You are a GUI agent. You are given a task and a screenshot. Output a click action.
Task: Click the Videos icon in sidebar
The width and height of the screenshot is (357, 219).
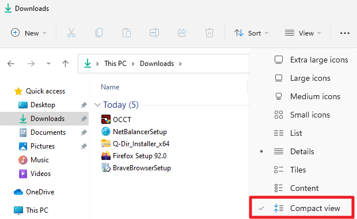click(x=23, y=174)
